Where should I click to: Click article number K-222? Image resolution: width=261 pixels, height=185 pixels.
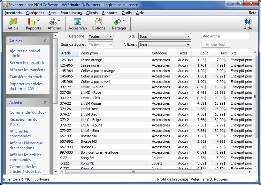point(65,163)
